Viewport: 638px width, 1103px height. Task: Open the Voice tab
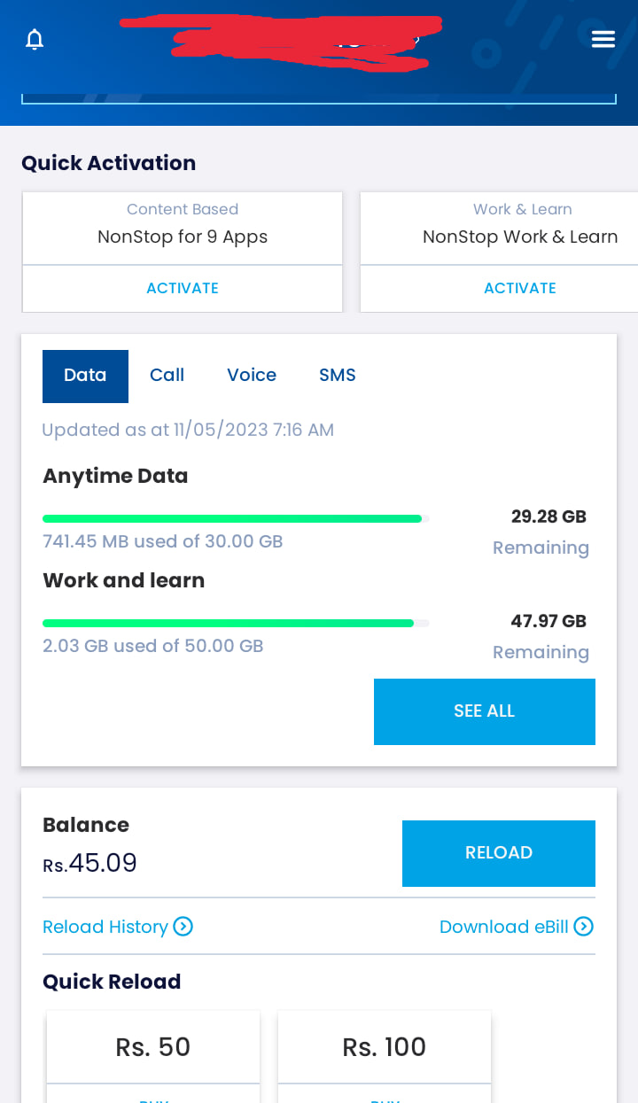[x=252, y=376]
